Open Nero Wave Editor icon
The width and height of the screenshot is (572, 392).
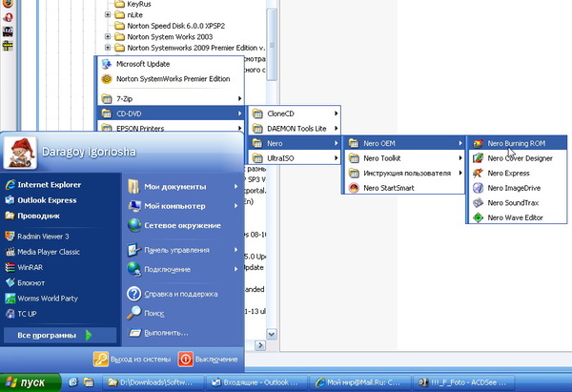(x=478, y=217)
